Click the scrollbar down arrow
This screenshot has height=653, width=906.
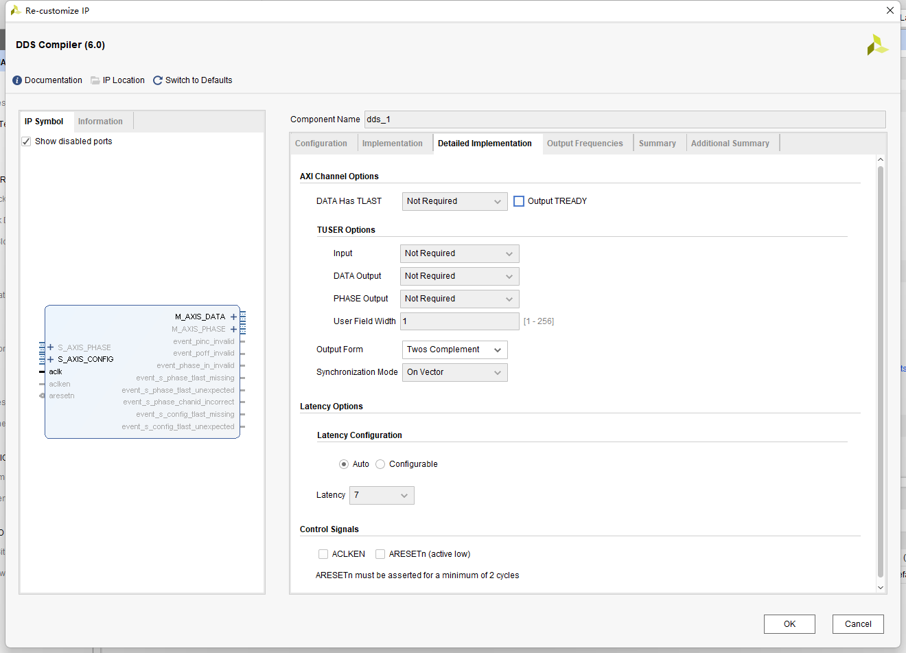881,588
